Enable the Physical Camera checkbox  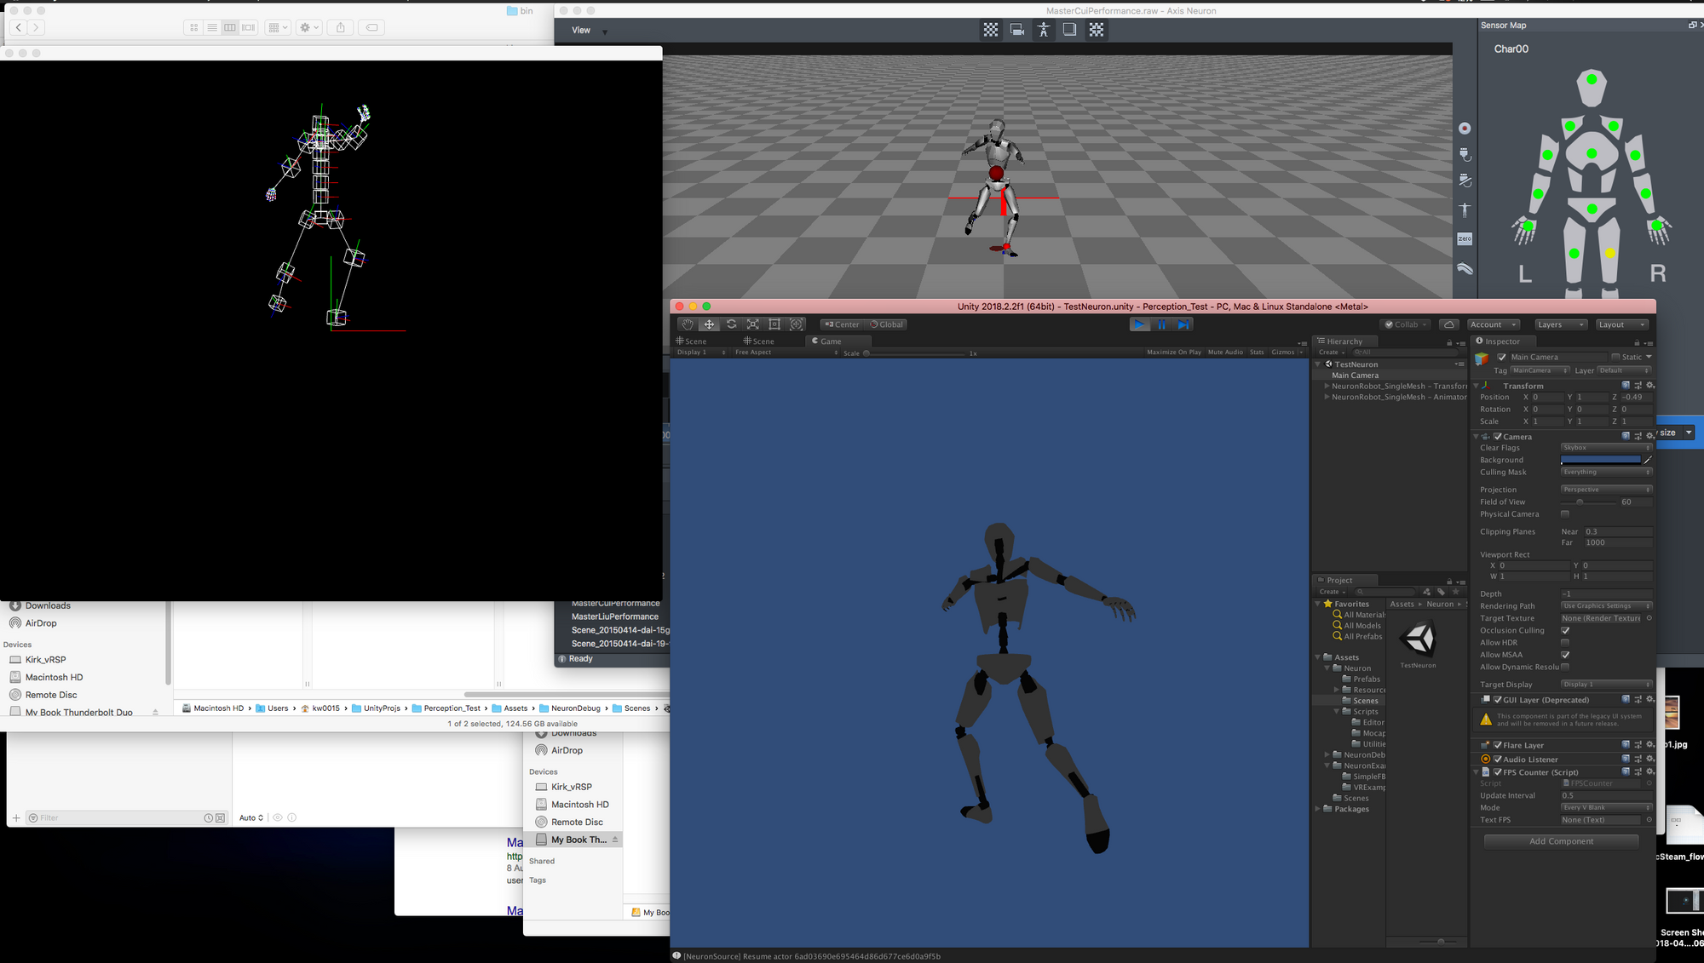(1565, 514)
